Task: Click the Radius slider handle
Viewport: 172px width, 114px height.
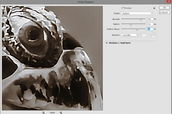Action: tap(131, 25)
